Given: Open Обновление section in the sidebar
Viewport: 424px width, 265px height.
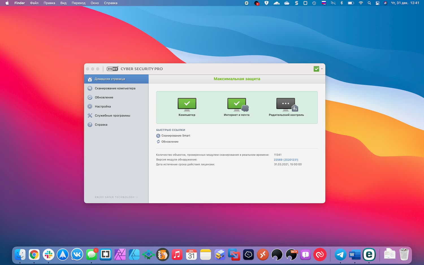Looking at the screenshot, I should 104,97.
